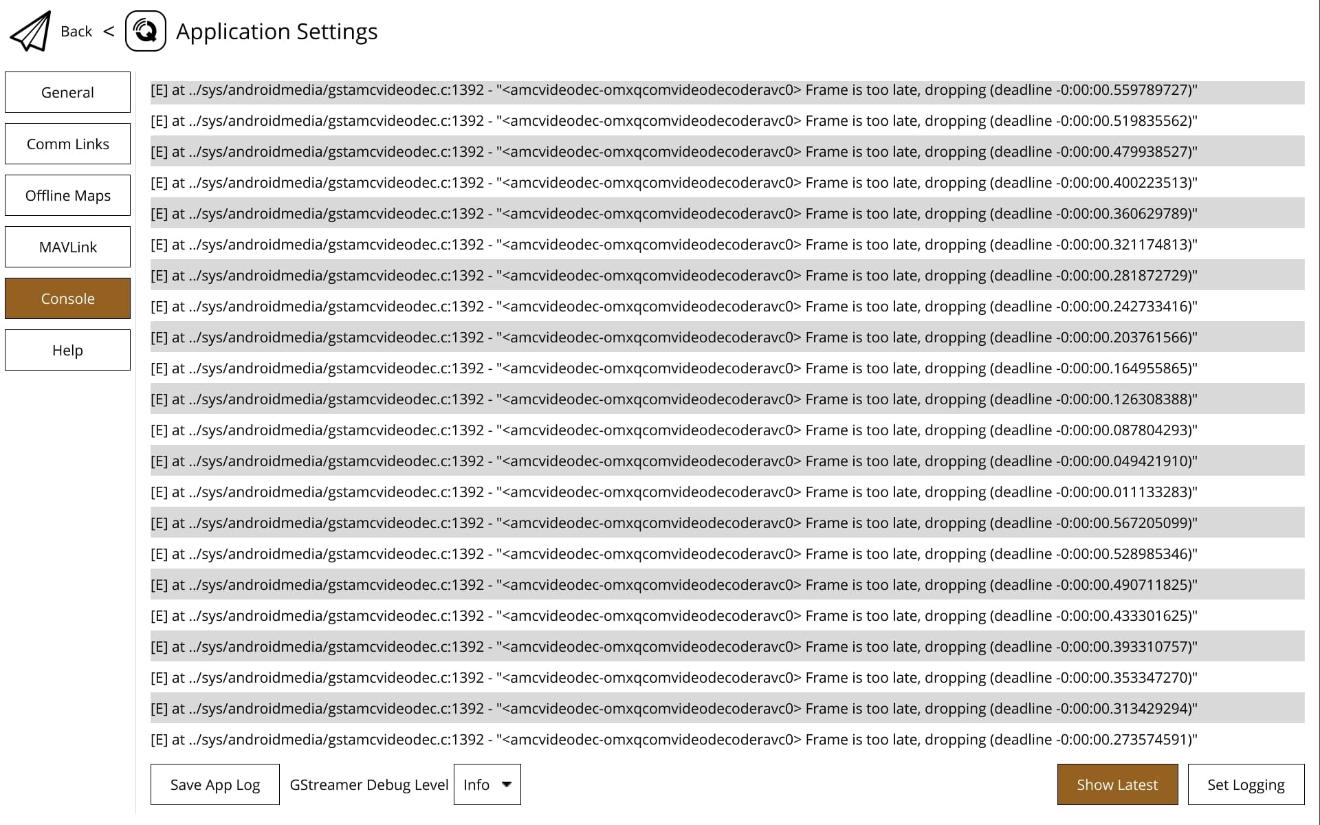Click Show Latest button
This screenshot has width=1320, height=825.
click(1117, 784)
